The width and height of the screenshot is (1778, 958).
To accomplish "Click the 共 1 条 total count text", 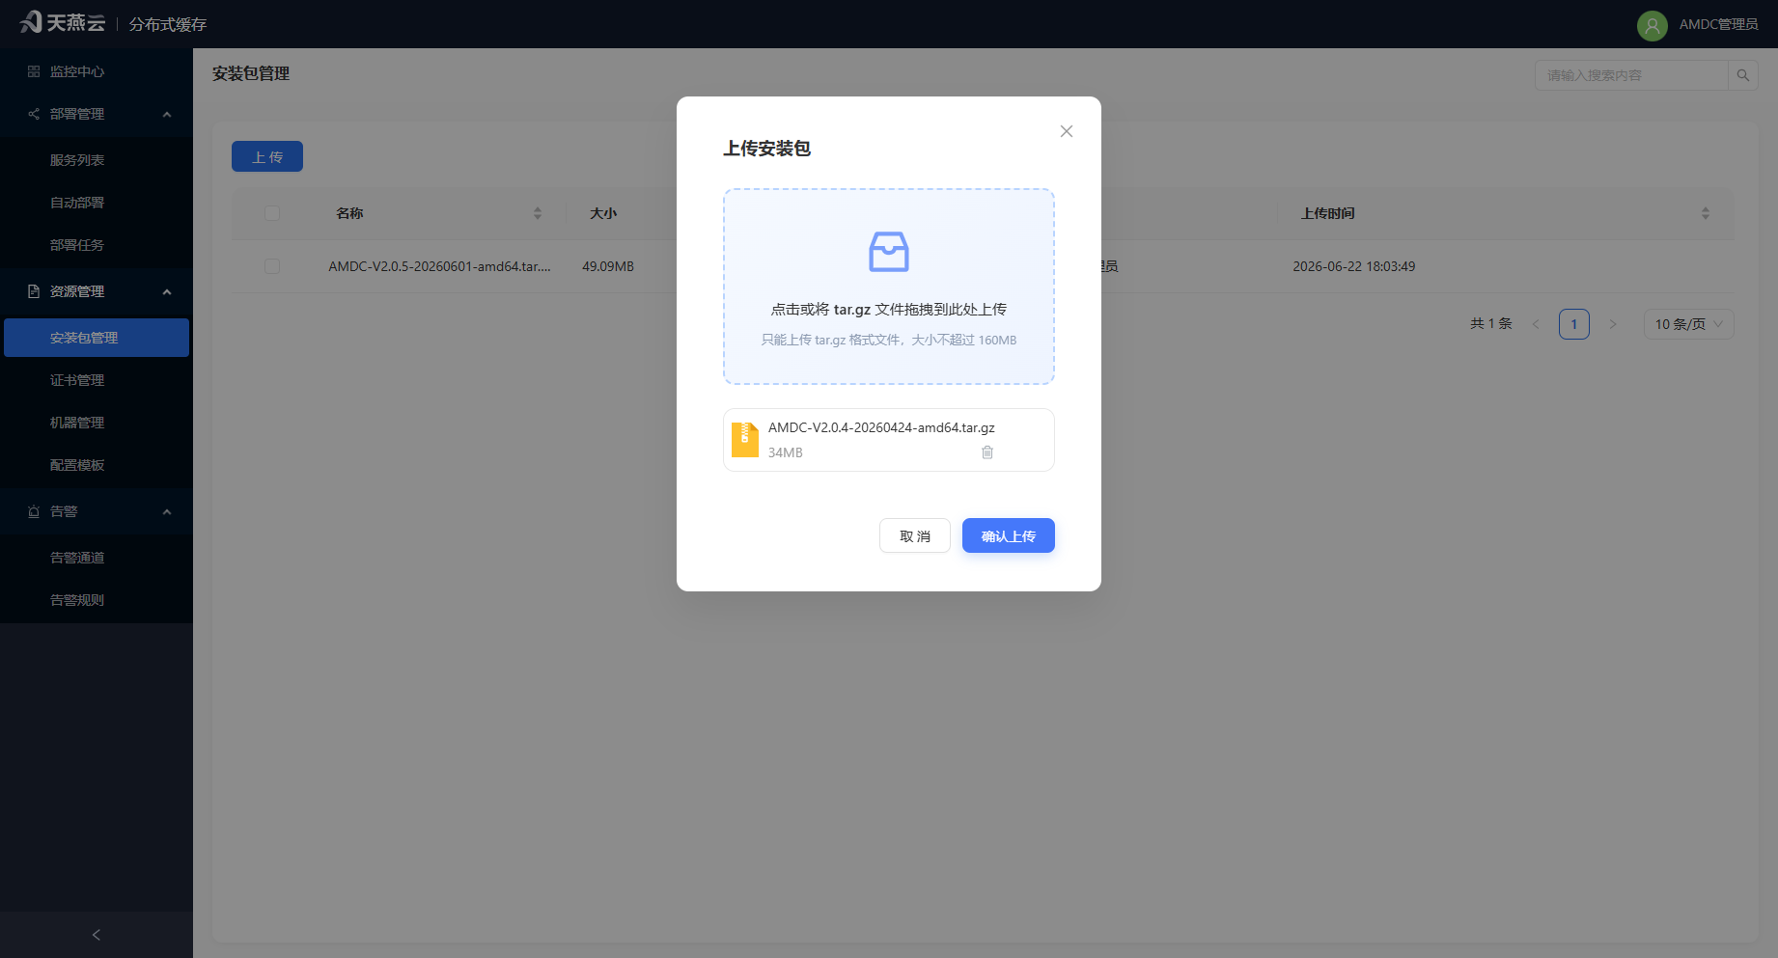I will pos(1491,324).
